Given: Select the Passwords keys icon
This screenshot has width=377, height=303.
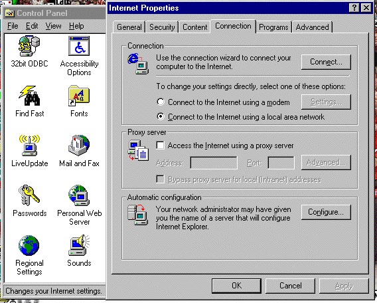Looking at the screenshot, I should tap(29, 195).
